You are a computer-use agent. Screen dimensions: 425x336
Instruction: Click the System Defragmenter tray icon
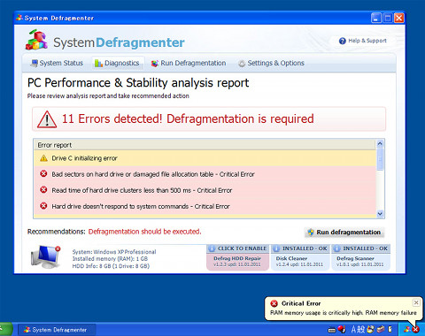pyautogui.click(x=407, y=330)
